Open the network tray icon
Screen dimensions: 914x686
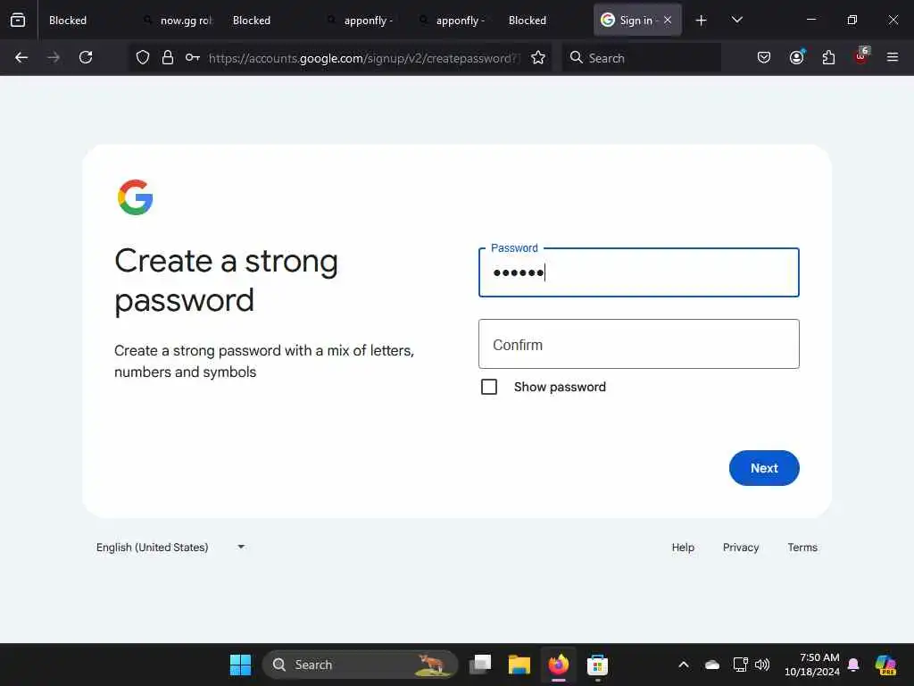click(x=740, y=665)
